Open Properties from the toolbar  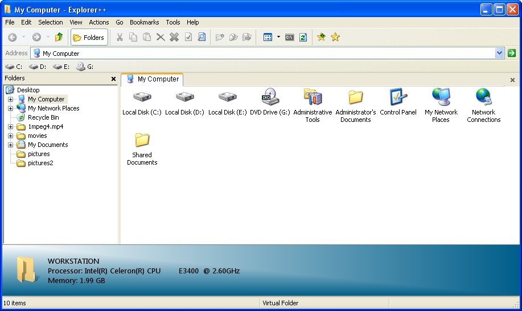click(x=188, y=37)
